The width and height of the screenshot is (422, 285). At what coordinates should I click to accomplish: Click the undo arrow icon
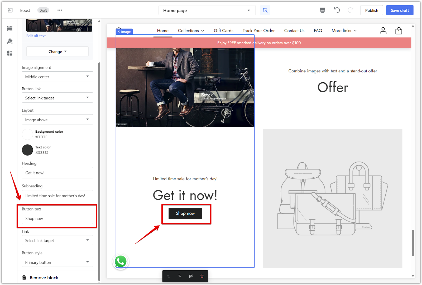[337, 10]
